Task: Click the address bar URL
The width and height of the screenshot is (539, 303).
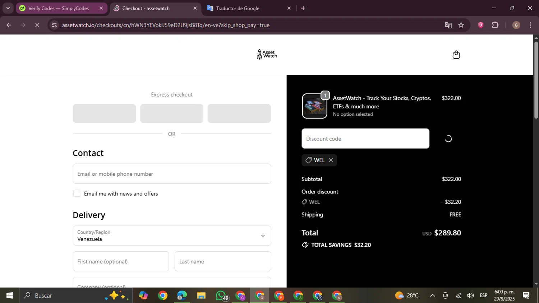Action: [x=166, y=25]
